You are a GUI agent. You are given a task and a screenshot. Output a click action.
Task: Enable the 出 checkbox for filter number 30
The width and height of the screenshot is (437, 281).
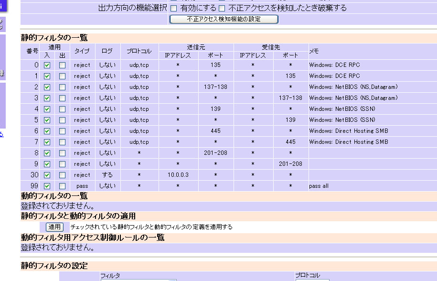click(x=62, y=175)
